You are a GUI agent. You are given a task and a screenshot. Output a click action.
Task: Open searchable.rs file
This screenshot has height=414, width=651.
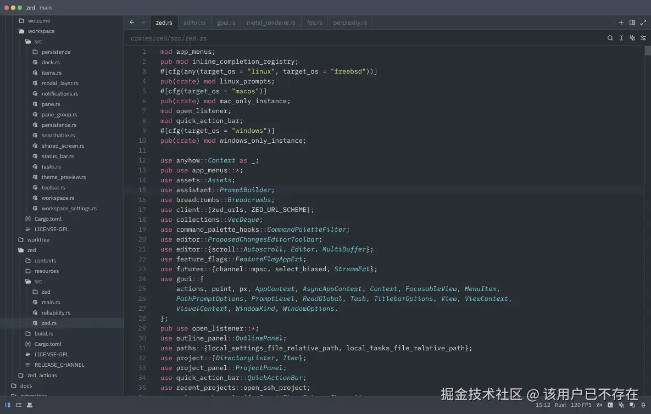point(62,135)
